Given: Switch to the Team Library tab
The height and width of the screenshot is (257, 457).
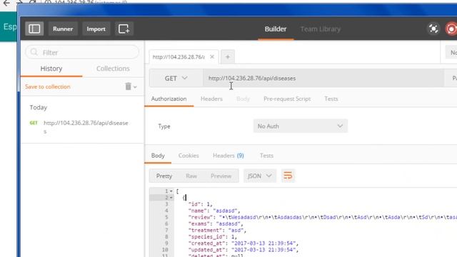Looking at the screenshot, I should coord(321,29).
